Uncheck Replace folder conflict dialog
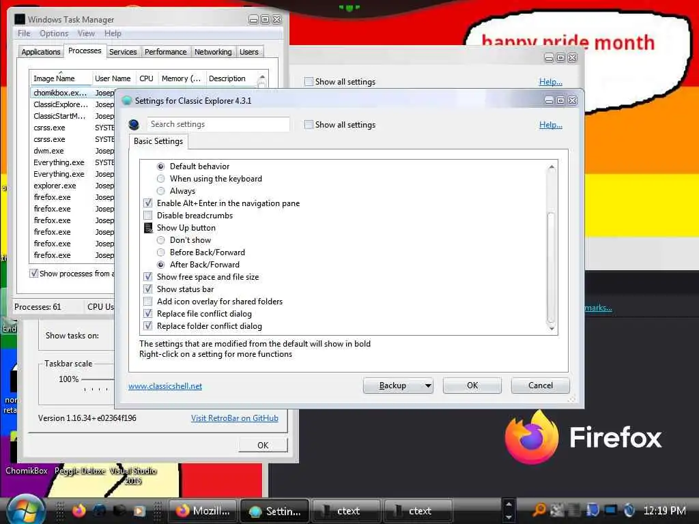 point(148,326)
